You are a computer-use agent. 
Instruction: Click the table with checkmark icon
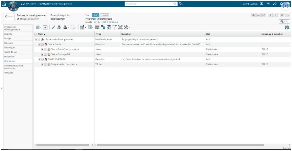pyautogui.click(x=97, y=27)
